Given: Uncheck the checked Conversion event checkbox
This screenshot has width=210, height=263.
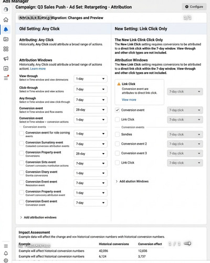Looking at the screenshot, I should [117, 110].
